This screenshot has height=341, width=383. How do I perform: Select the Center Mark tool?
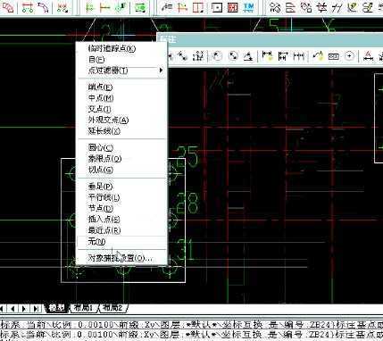point(349,55)
